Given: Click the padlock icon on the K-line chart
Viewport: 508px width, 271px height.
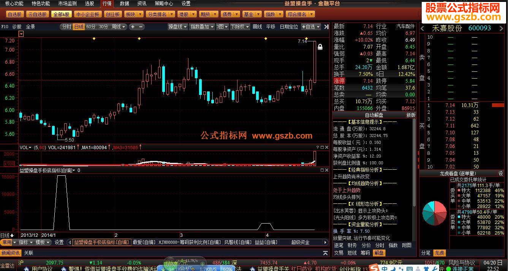Looking at the screenshot, I should click(x=320, y=46).
